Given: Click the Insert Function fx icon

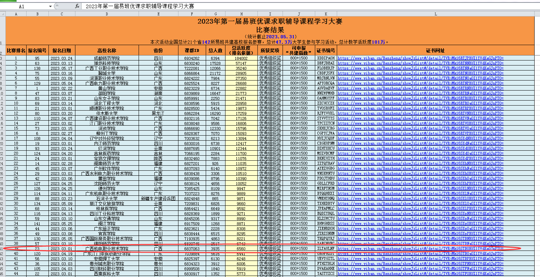Looking at the screenshot, I should pos(77,6).
